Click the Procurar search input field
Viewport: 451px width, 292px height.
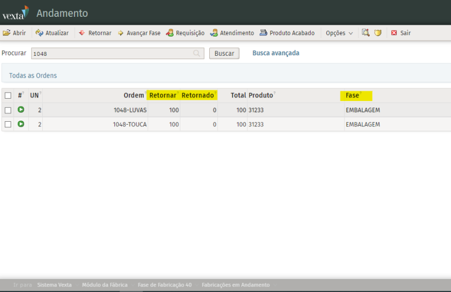(113, 54)
